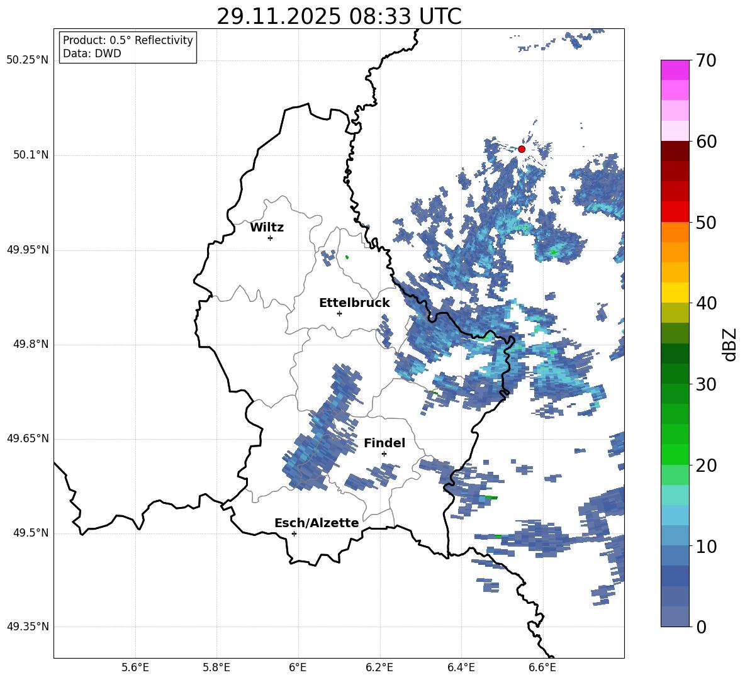Click the red radar site marker dot
745x680 pixels.
[x=521, y=149]
